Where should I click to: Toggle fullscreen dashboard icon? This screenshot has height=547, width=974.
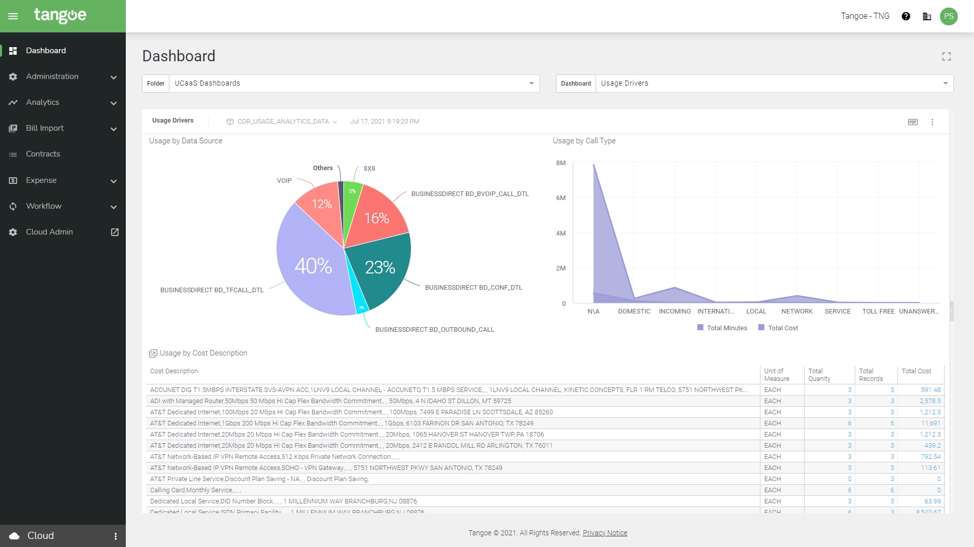(x=946, y=56)
